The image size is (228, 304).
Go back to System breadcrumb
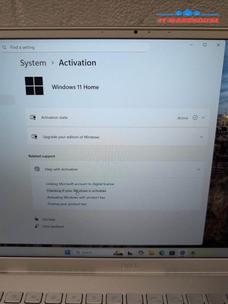pos(33,63)
